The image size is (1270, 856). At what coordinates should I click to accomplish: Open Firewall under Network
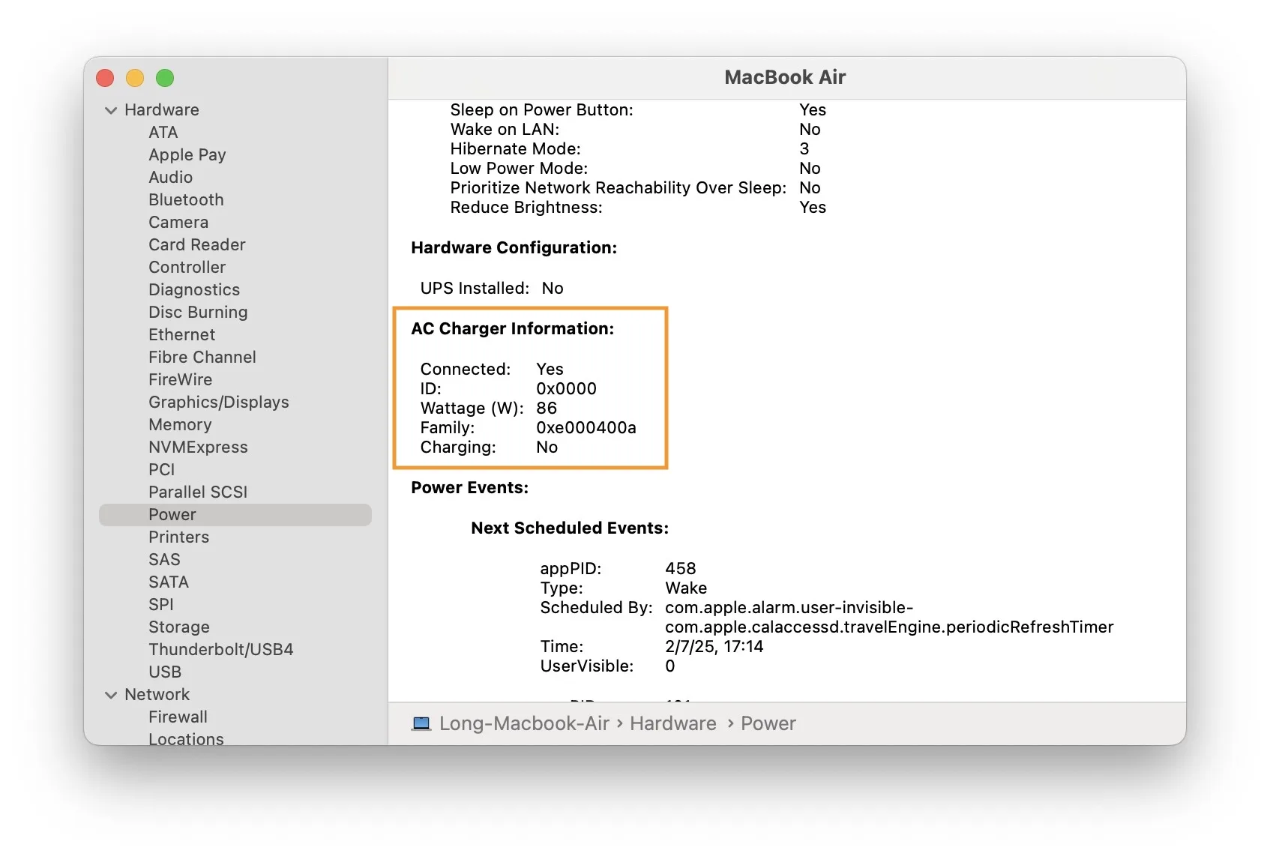point(178,717)
